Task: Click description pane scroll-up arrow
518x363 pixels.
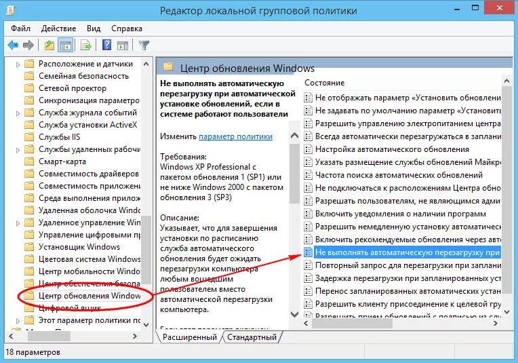Action: click(294, 136)
